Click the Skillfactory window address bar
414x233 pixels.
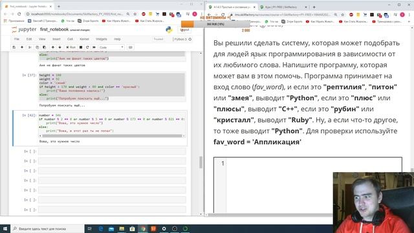pyautogui.click(x=281, y=15)
